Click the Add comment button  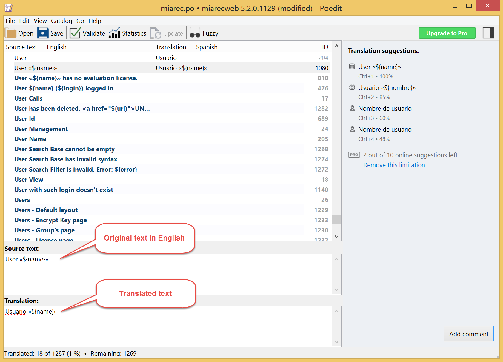coord(469,334)
